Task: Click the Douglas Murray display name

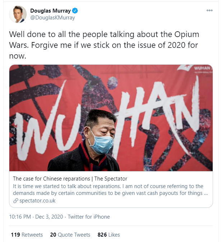Action: coord(50,11)
